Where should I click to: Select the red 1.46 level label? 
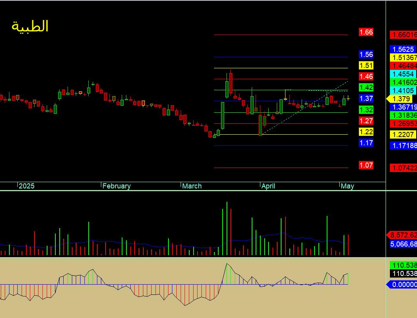366,77
